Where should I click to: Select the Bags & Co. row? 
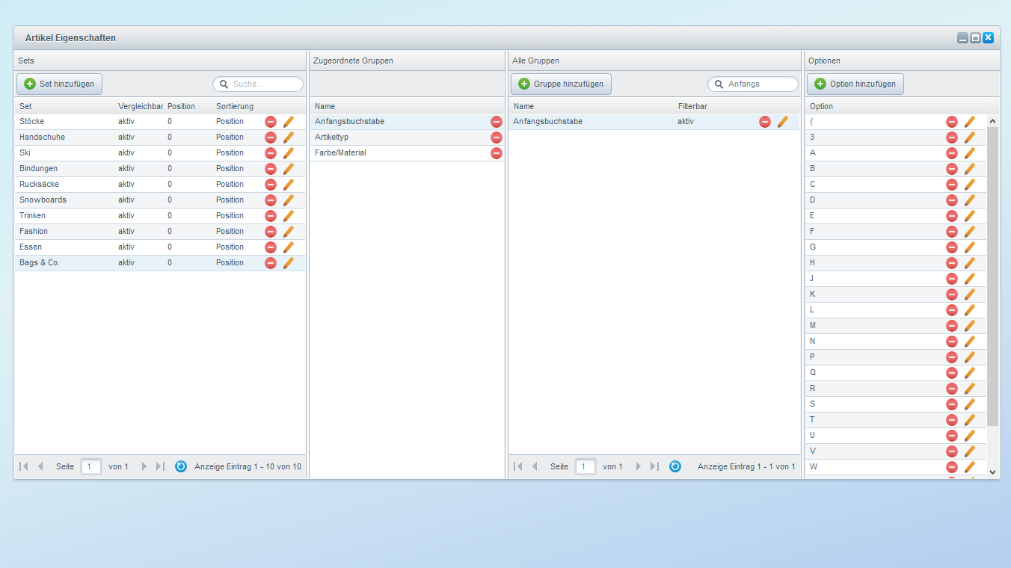[x=160, y=262]
